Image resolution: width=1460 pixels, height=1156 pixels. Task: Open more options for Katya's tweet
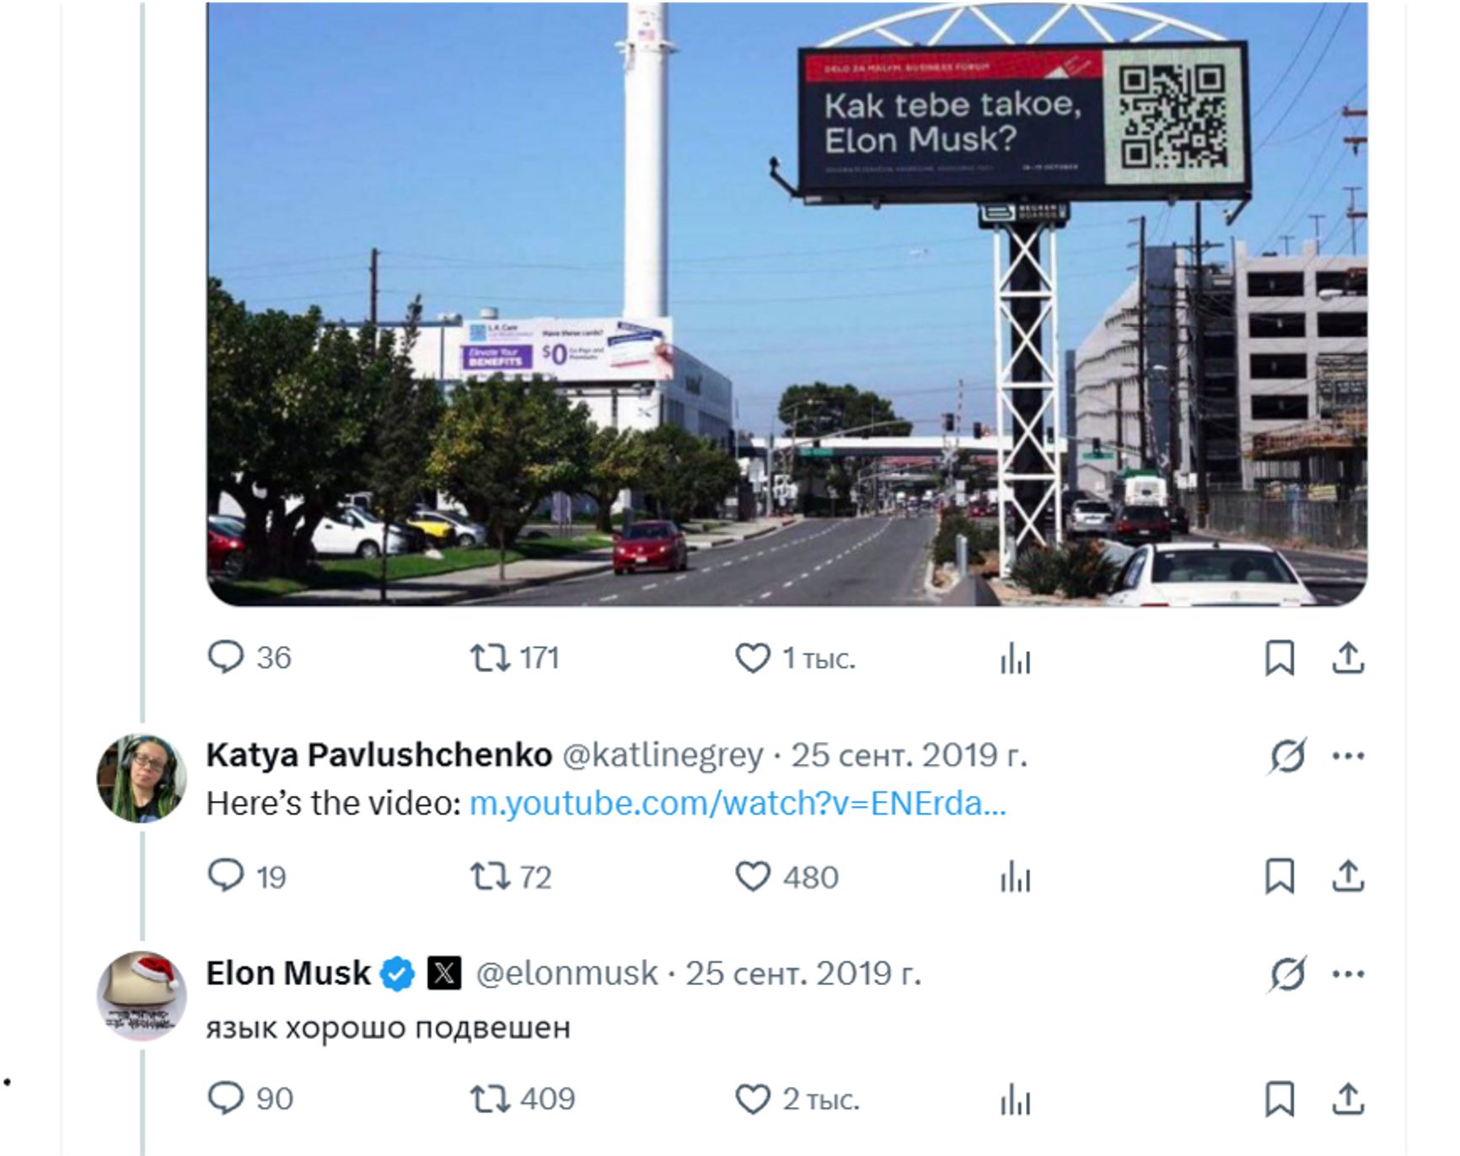(1348, 755)
